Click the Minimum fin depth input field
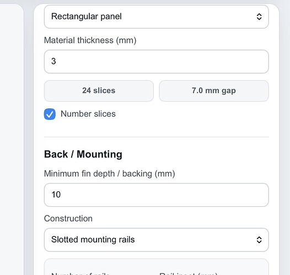Screen dimensions: 290x275 pos(156,195)
